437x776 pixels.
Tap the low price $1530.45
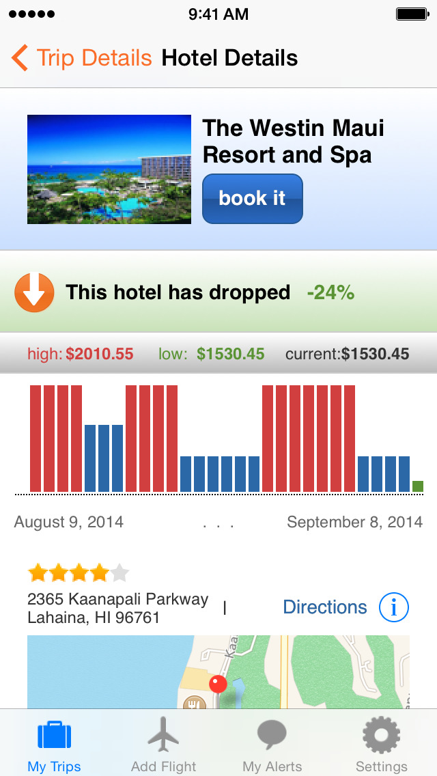click(230, 354)
